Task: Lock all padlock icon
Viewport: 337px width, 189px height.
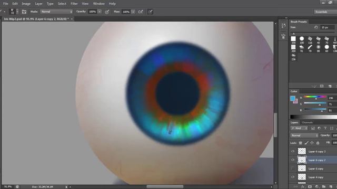Action: coord(318,143)
